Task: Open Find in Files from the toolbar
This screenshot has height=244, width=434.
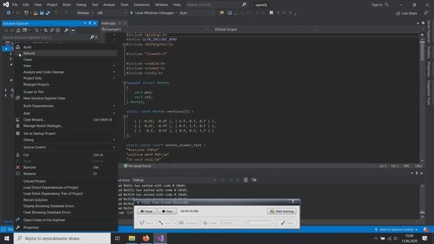Action: [x=222, y=13]
